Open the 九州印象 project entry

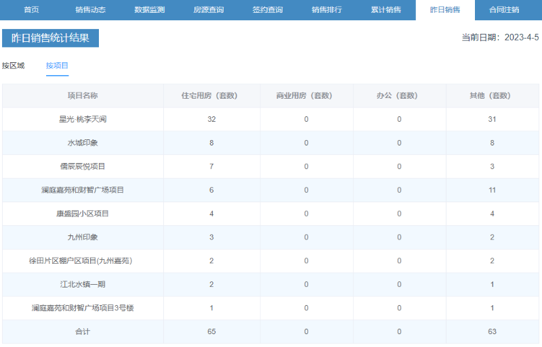pyautogui.click(x=83, y=237)
